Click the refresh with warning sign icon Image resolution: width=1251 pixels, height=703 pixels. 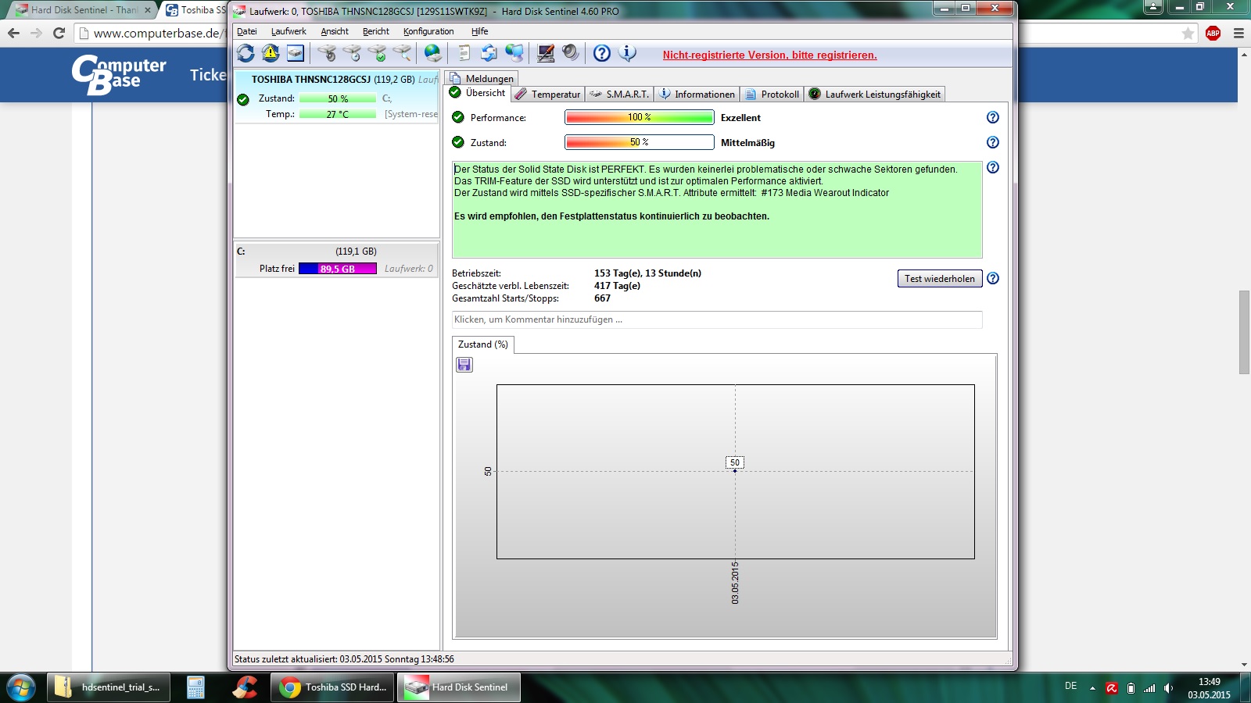coord(271,53)
